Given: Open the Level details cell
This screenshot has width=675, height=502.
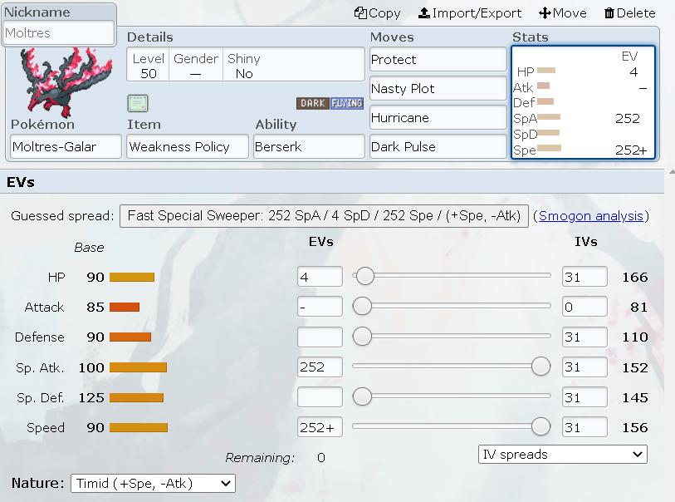Looking at the screenshot, I should [x=148, y=65].
